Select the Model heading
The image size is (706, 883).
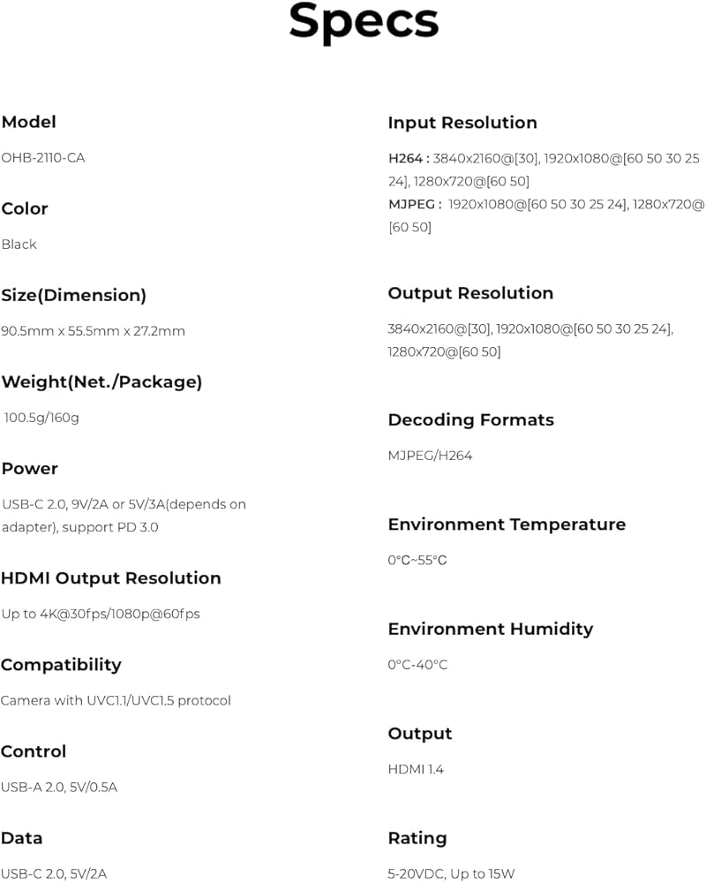click(x=29, y=122)
